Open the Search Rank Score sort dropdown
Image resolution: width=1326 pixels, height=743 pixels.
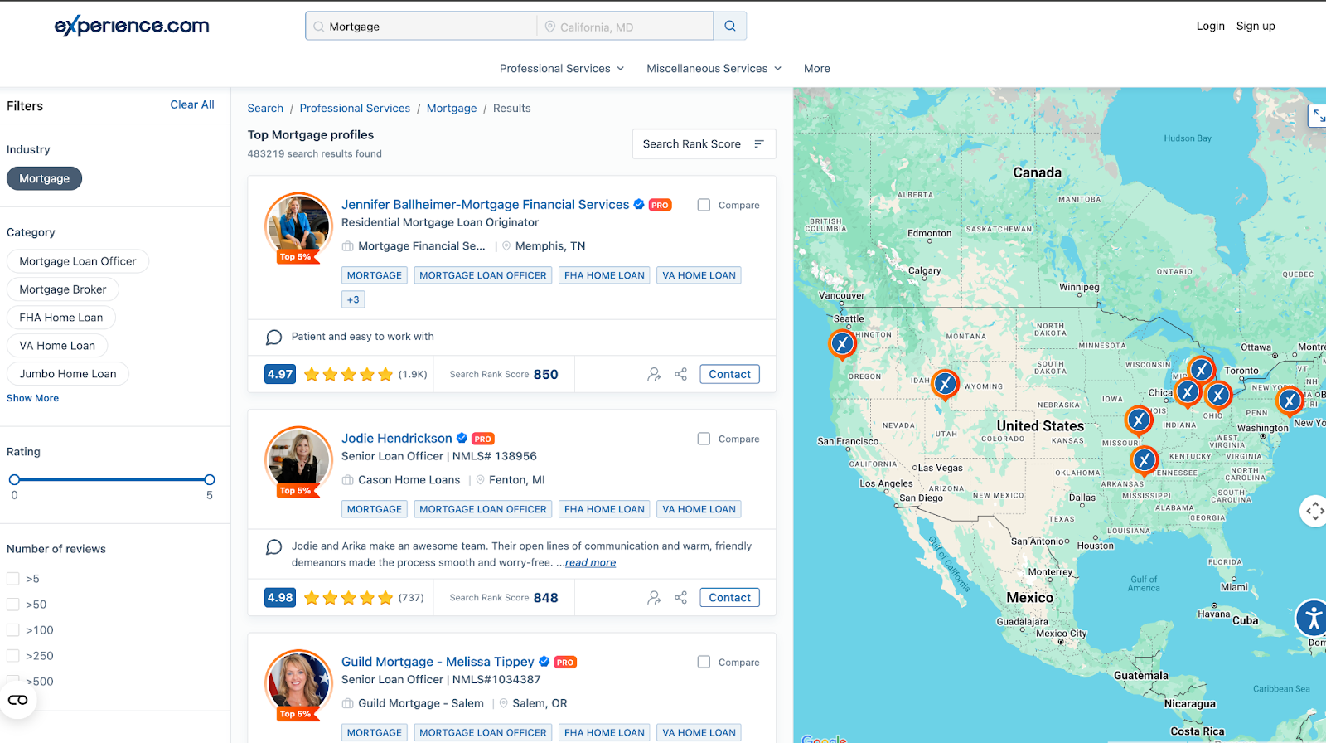coord(704,143)
